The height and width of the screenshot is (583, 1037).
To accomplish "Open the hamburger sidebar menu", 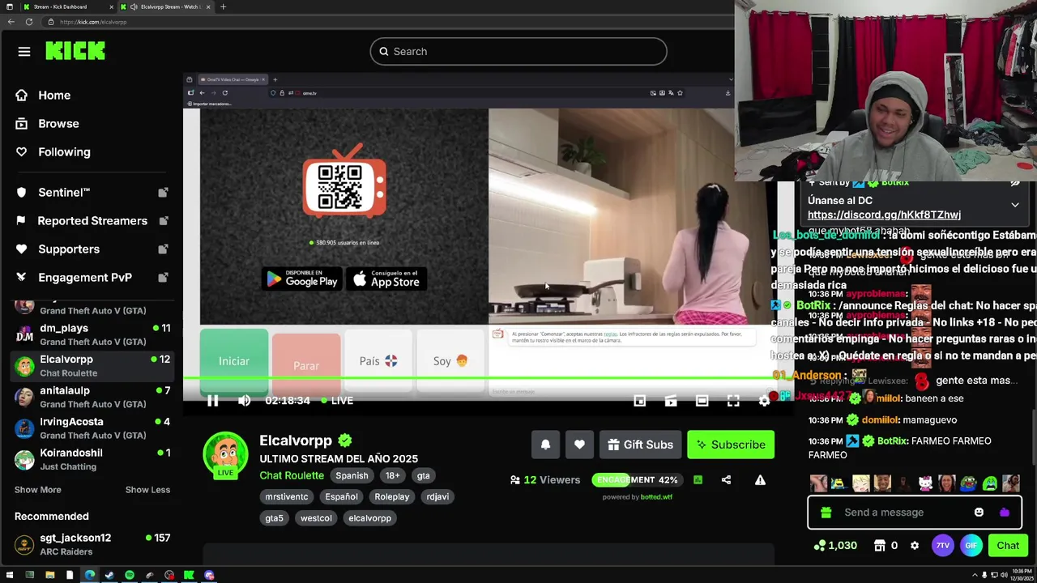I will (24, 52).
